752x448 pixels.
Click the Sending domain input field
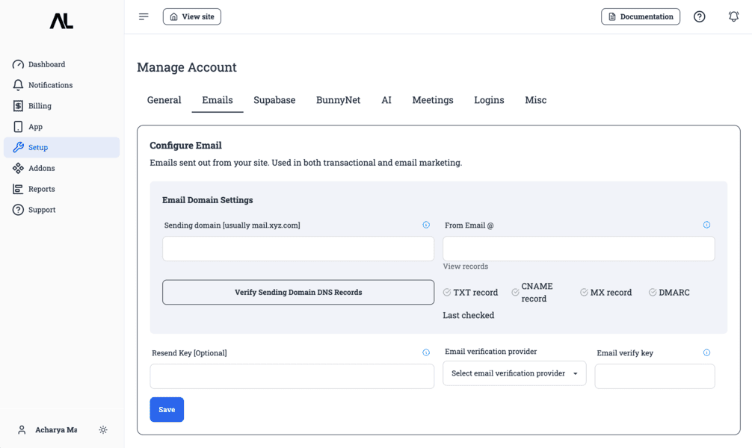tap(298, 249)
